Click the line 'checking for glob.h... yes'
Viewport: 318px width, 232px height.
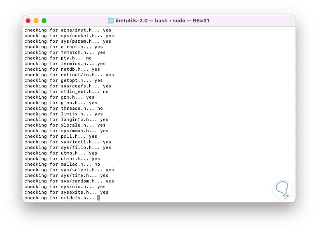pos(61,103)
